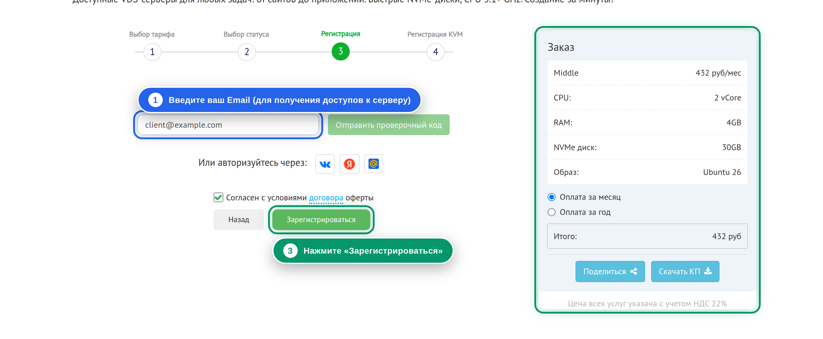
Task: Click the «Зарегистрироваться» button
Action: (321, 219)
